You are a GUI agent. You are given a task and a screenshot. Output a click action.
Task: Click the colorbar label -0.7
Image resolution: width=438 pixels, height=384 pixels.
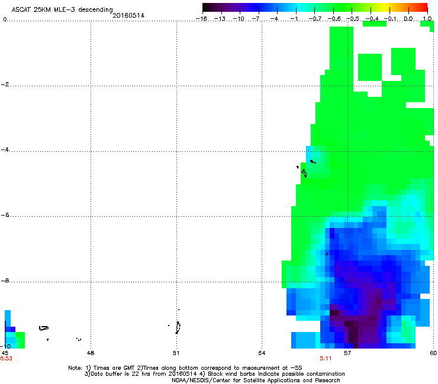tap(315, 19)
